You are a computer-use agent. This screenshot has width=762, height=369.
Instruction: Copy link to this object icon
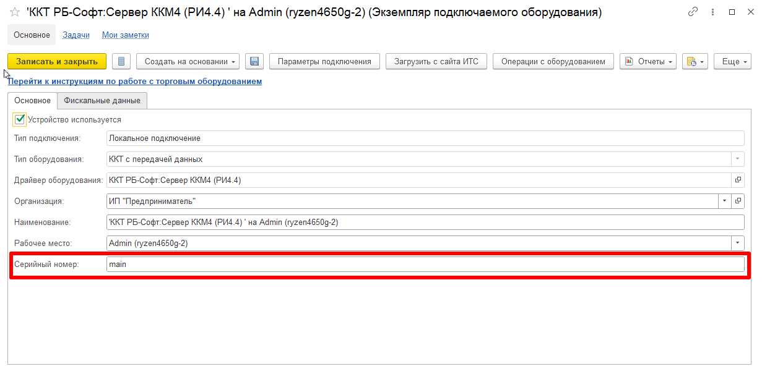click(693, 12)
